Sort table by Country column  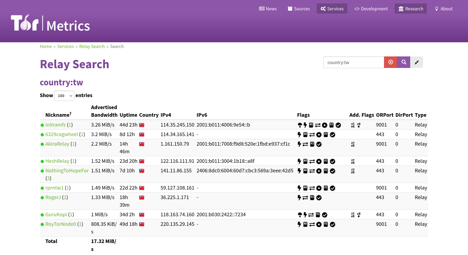[149, 115]
